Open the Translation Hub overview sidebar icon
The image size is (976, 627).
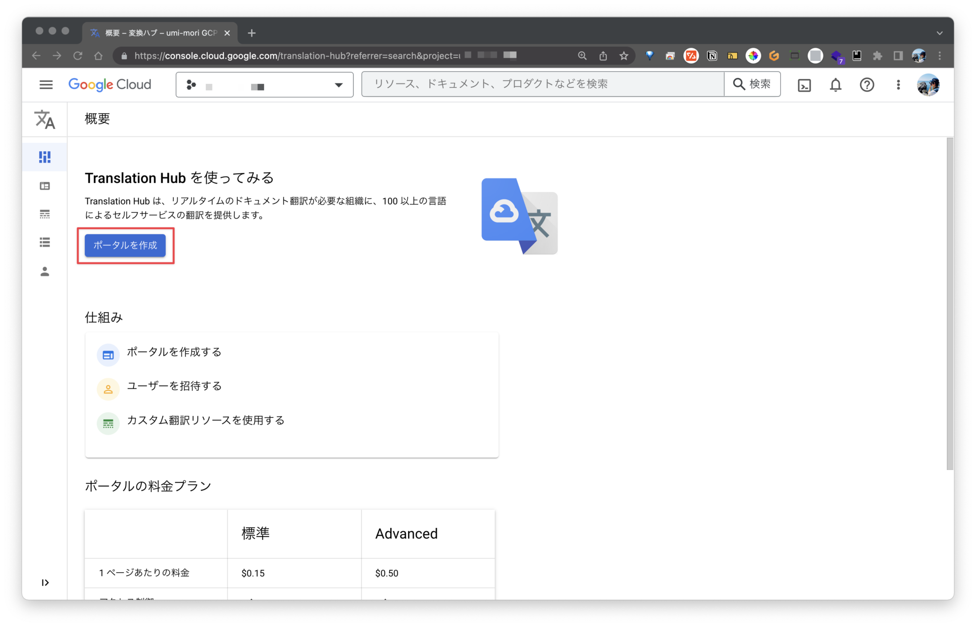(x=45, y=156)
